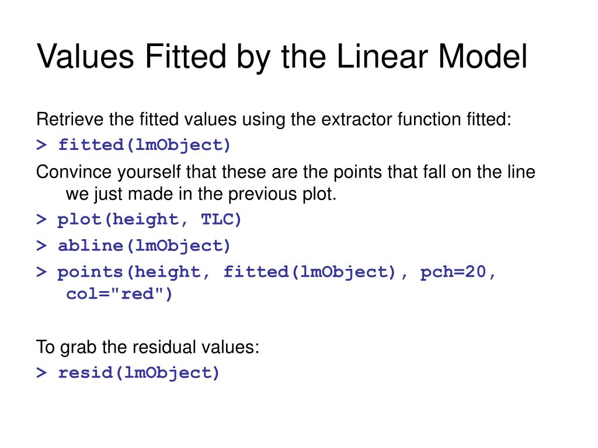598x448 pixels.
Task: Click the prompt symbol before abline(lmObject)
Action: (x=41, y=246)
